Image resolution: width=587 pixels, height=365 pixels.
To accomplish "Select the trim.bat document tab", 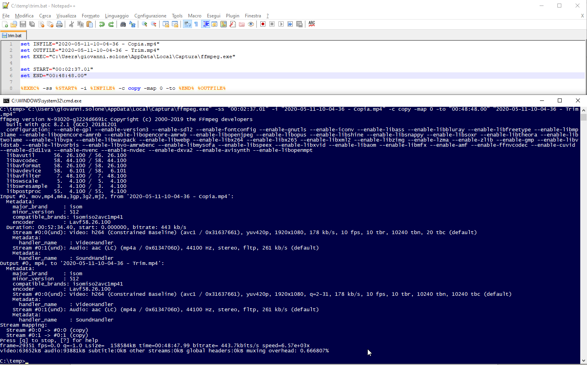I will (13, 35).
